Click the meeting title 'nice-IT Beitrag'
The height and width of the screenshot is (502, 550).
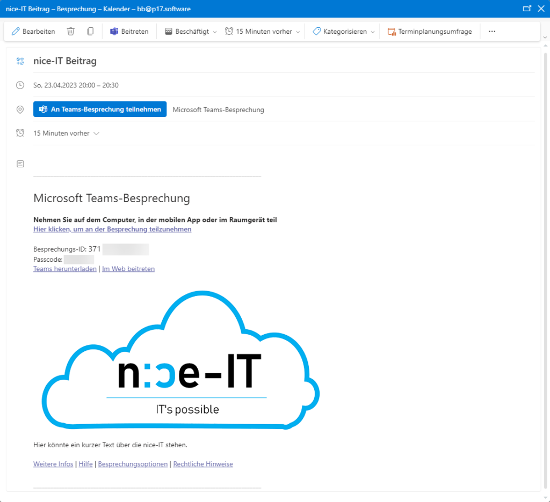click(65, 61)
